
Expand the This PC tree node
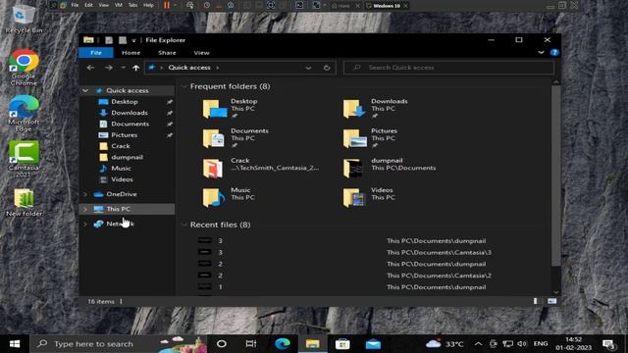pos(85,209)
